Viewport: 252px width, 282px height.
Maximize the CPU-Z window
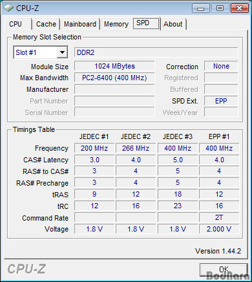220,8
